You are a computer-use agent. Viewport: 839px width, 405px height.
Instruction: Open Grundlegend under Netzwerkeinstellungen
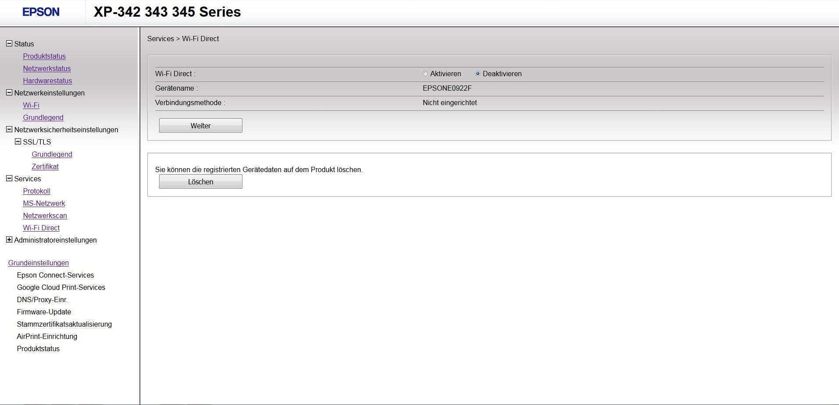(x=43, y=118)
